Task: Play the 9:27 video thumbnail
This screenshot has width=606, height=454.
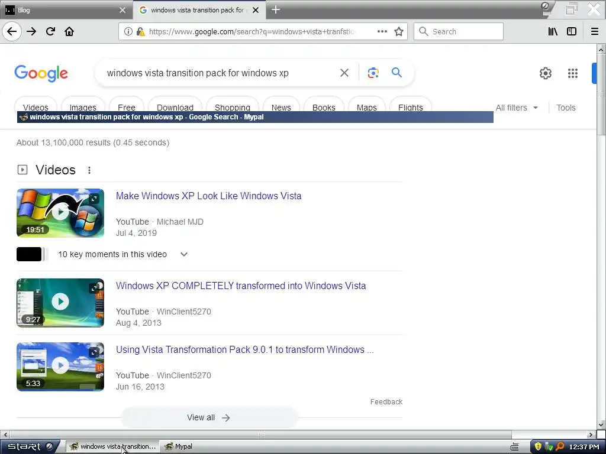Action: [60, 303]
